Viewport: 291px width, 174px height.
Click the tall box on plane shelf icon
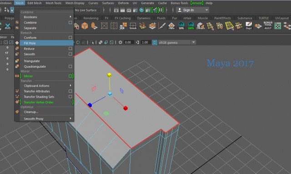[94, 26]
